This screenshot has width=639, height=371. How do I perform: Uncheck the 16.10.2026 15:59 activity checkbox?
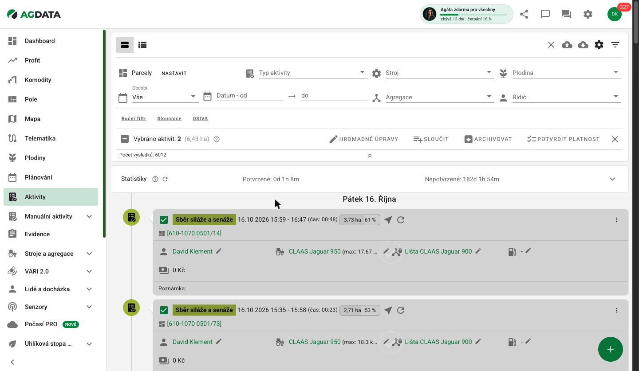point(164,220)
